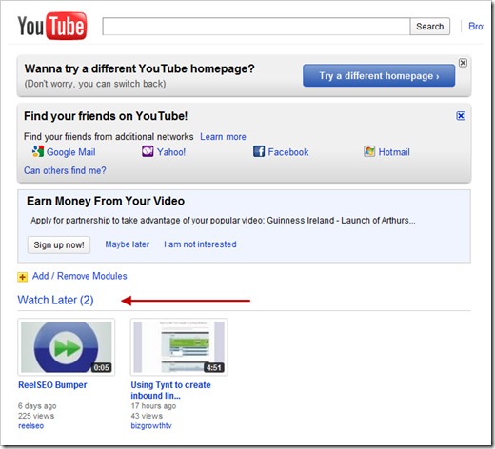The height and width of the screenshot is (449, 495).
Task: Click the '43 views' text
Action: 147,416
